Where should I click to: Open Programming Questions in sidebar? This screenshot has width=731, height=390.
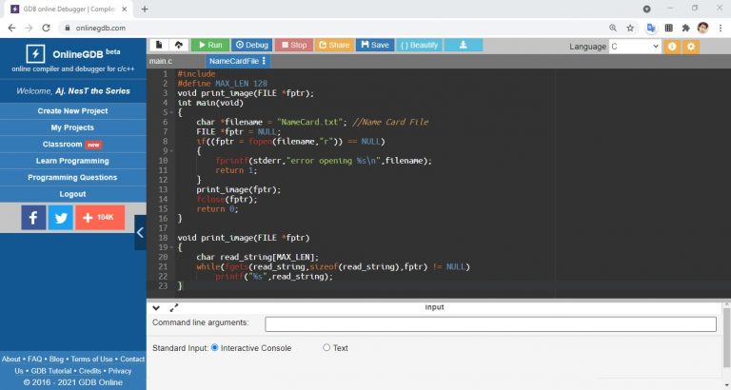72,177
